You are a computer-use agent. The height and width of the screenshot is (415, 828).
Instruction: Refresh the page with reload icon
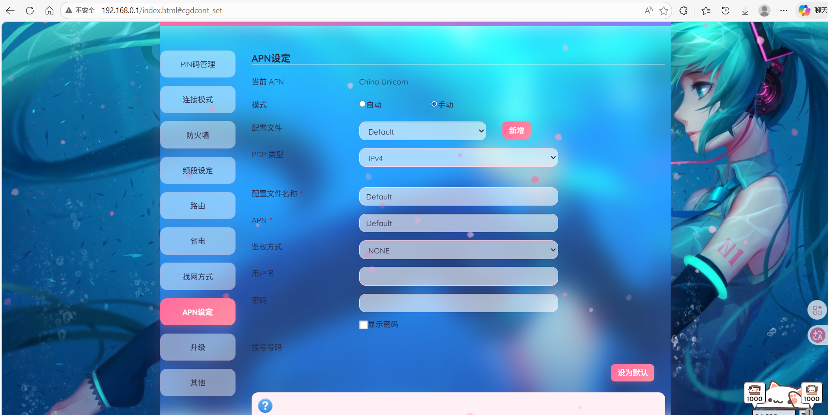30,10
